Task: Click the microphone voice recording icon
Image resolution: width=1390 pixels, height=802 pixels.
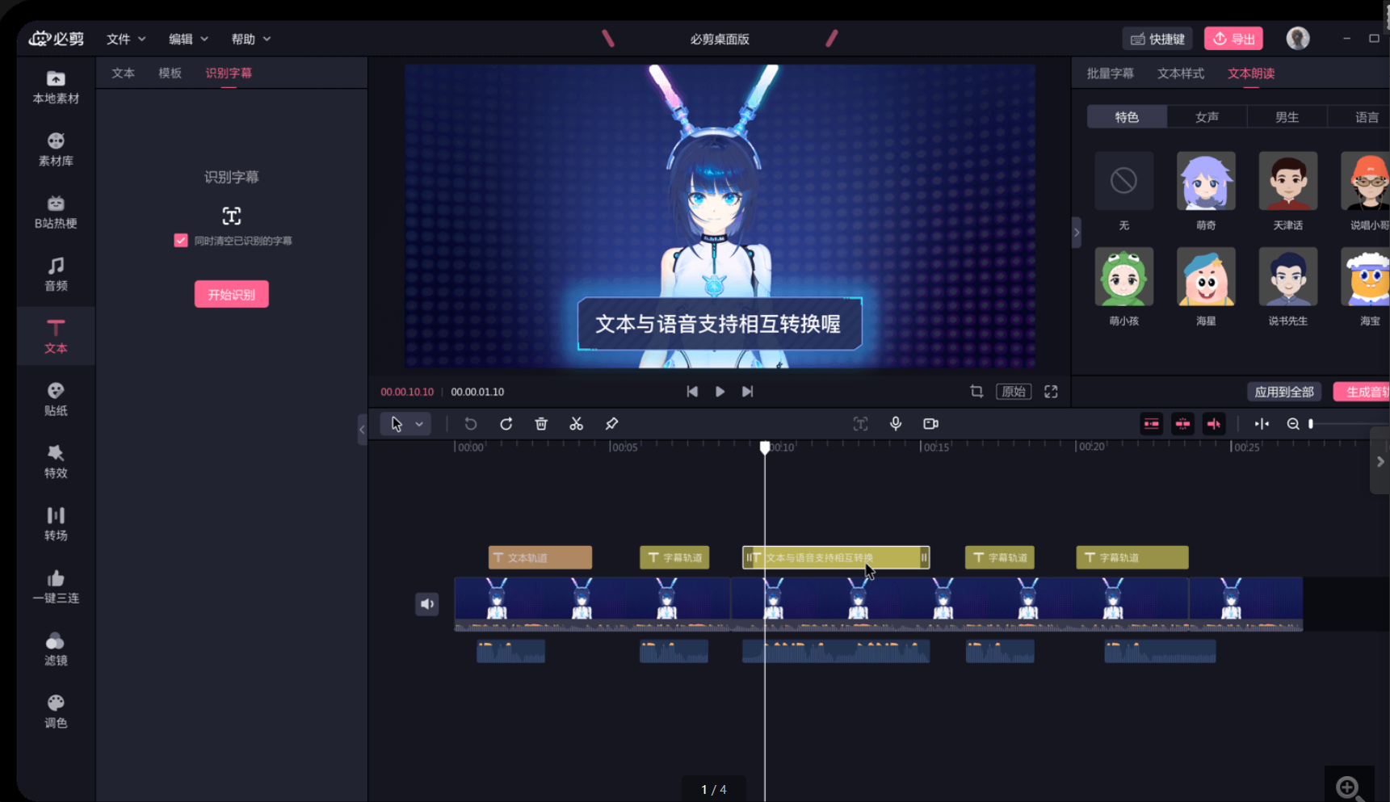Action: (896, 424)
